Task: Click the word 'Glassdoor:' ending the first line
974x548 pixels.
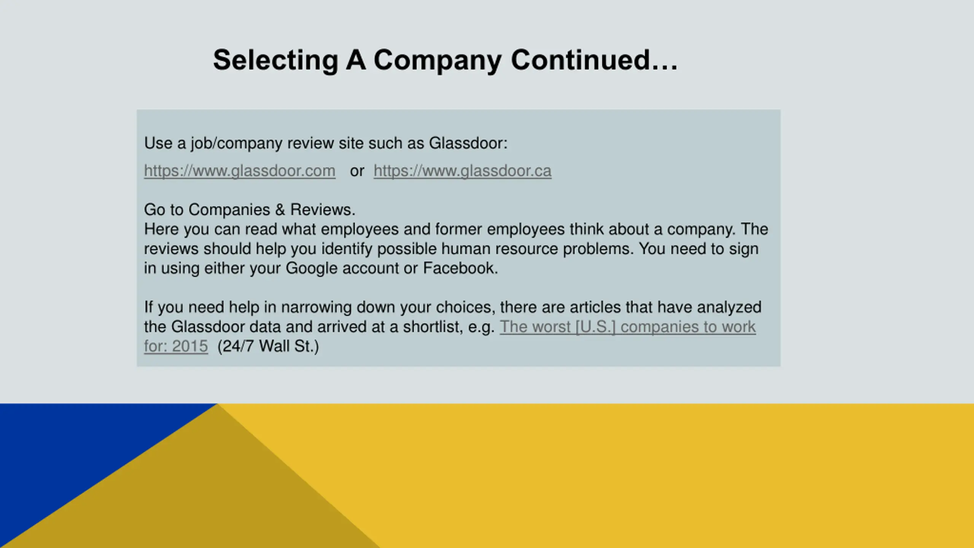Action: [468, 143]
